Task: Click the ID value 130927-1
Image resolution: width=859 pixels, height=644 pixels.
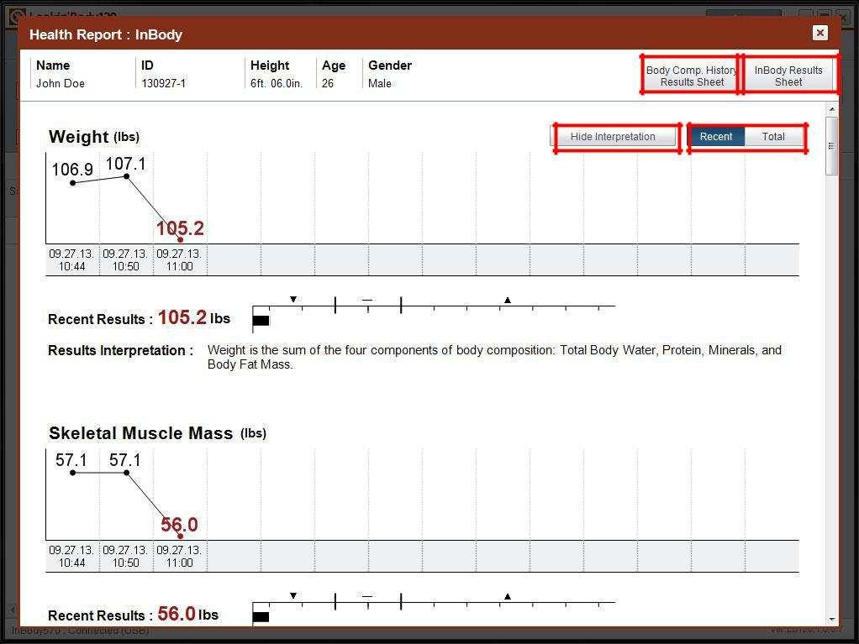Action: [x=163, y=83]
